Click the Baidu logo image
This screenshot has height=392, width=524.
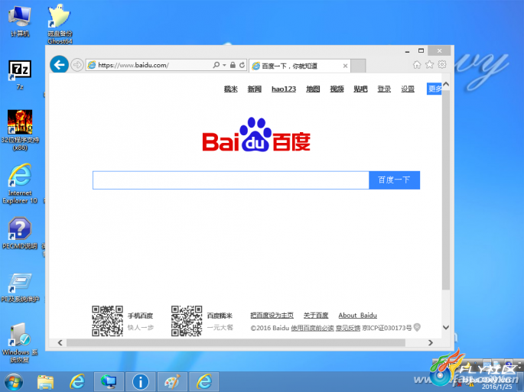tap(256, 134)
